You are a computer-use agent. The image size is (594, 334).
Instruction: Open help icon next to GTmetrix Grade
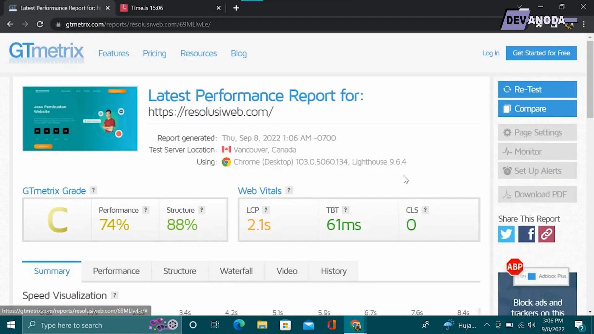[93, 190]
